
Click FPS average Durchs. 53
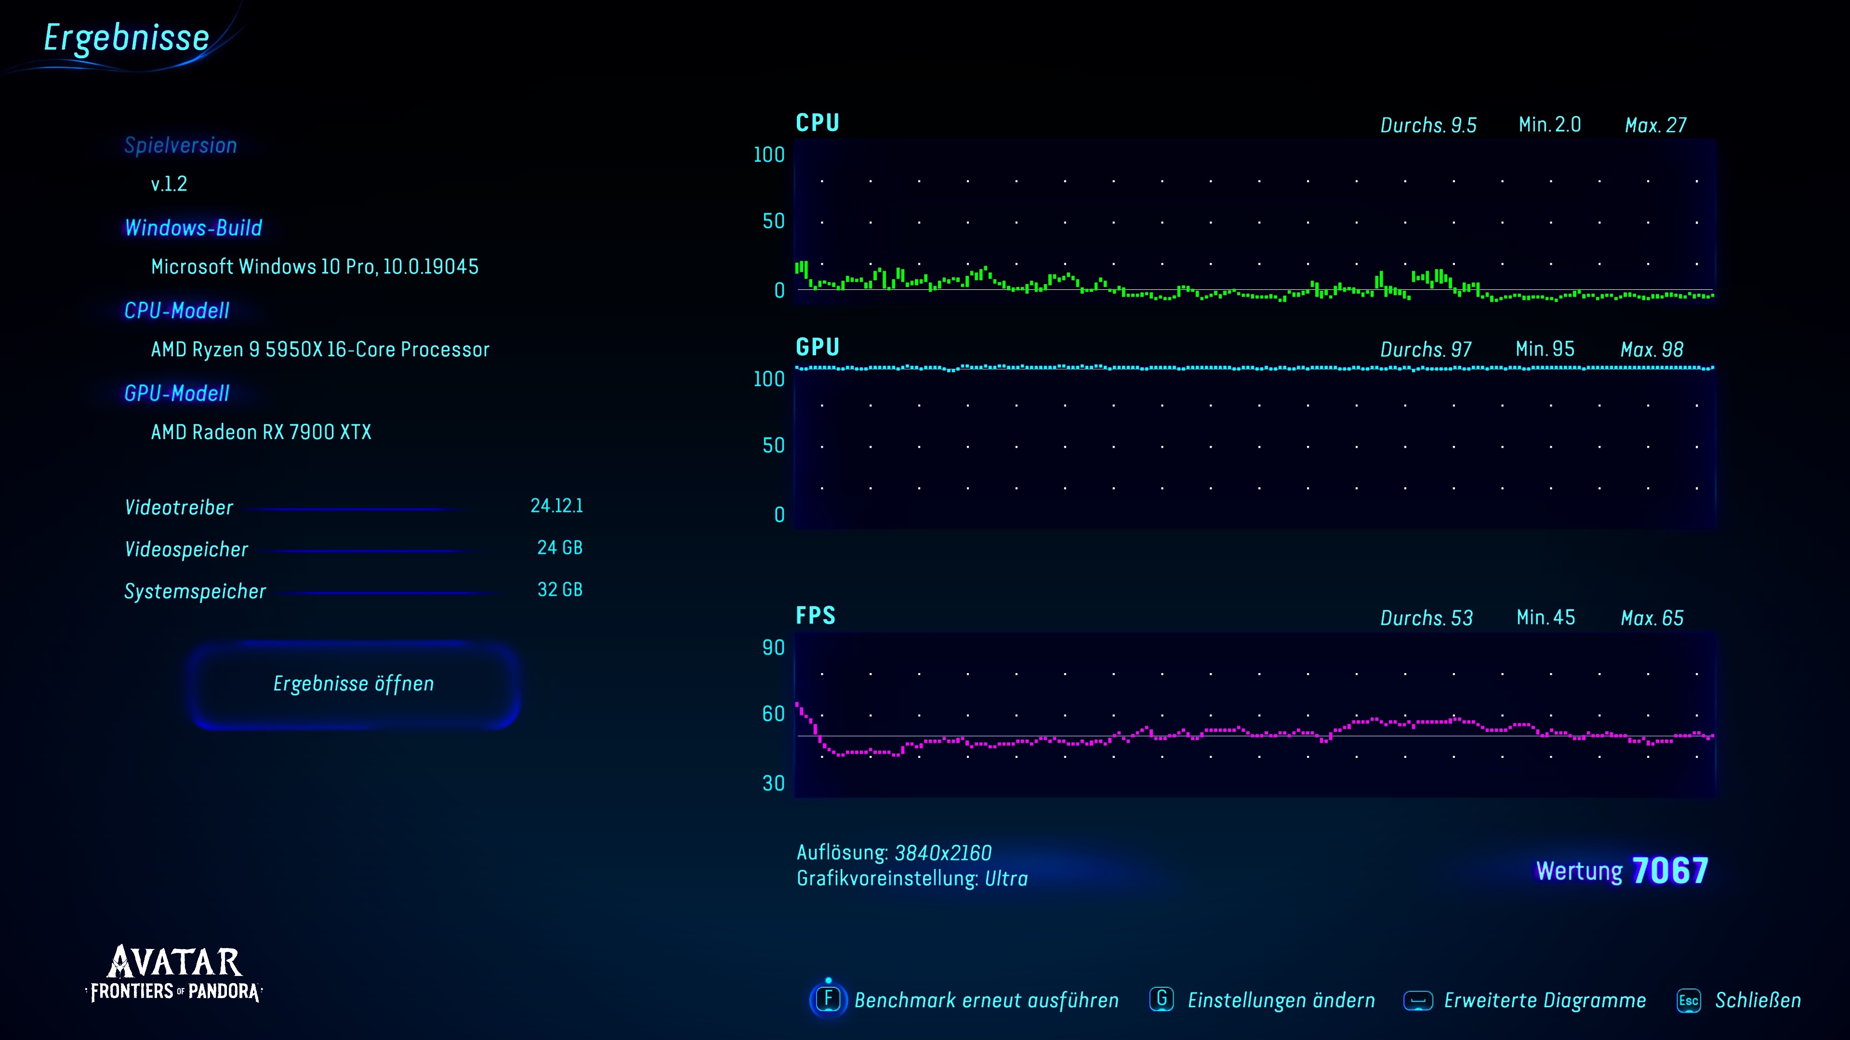(1426, 618)
